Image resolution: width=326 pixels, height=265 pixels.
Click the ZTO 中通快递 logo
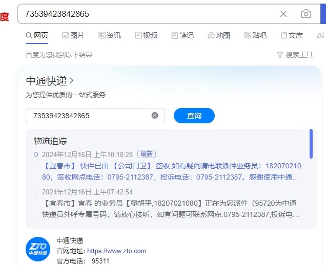tap(38, 249)
